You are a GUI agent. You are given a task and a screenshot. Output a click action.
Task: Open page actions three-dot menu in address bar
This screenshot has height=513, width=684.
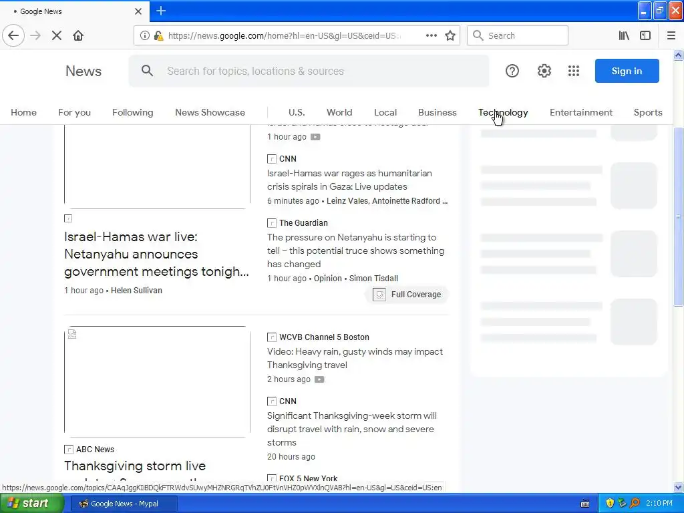(x=431, y=35)
